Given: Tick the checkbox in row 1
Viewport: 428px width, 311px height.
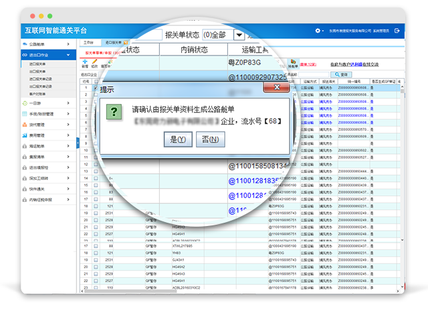Looking at the screenshot, I should 96,86.
